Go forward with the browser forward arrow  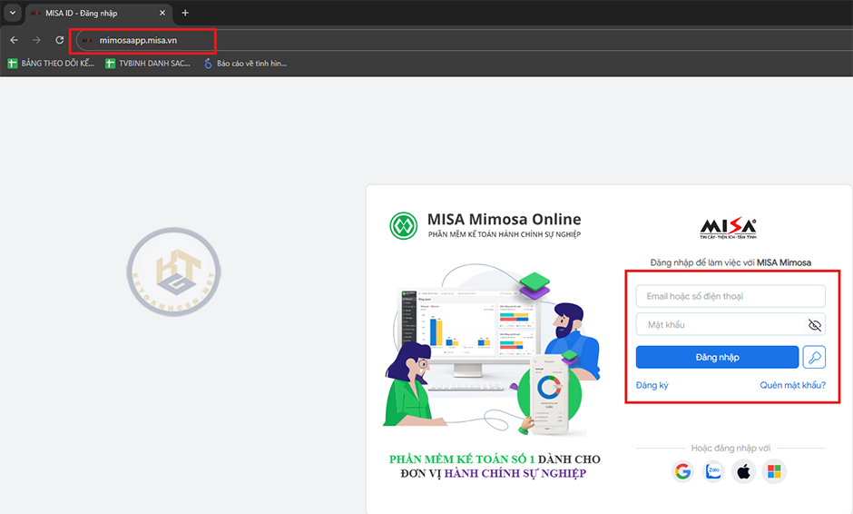point(36,40)
